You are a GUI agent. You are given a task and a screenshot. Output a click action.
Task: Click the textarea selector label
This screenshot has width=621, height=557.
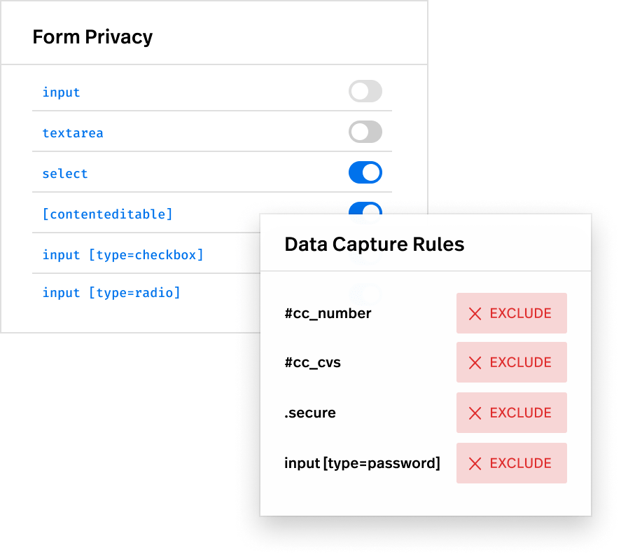73,133
